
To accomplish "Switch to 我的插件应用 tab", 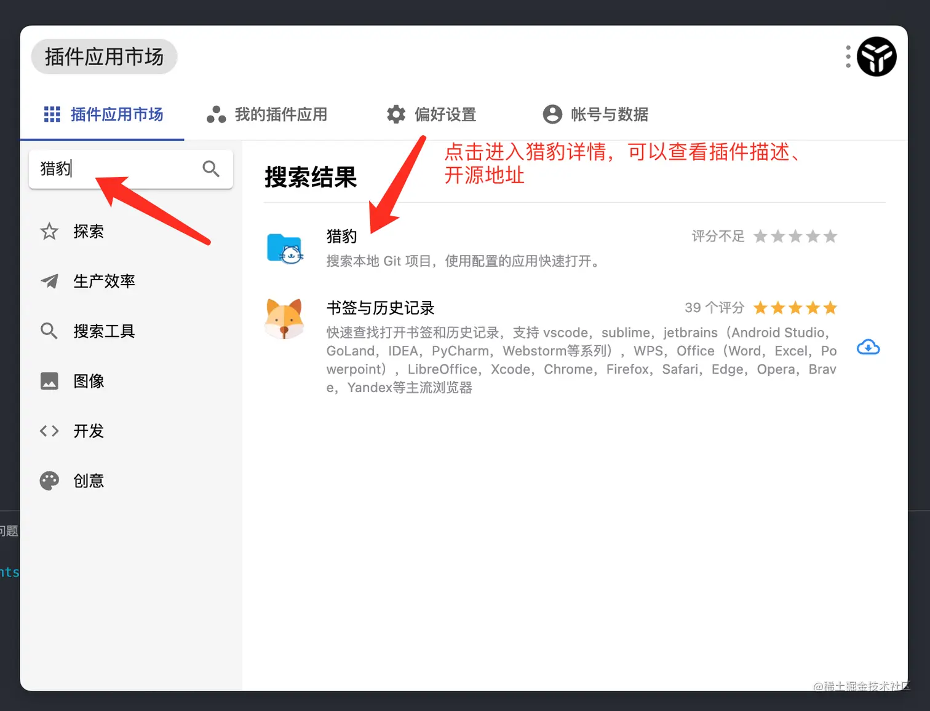I will pos(267,114).
